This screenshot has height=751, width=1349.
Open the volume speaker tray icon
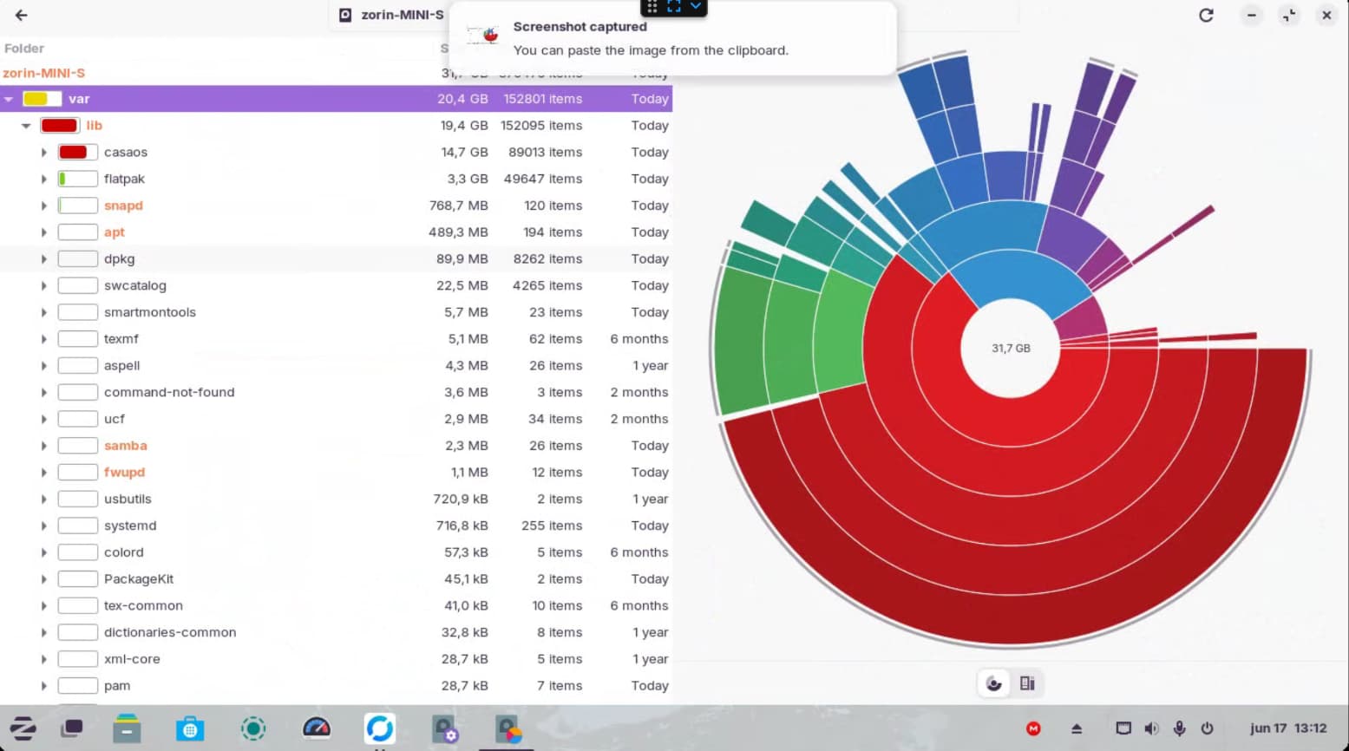point(1151,728)
